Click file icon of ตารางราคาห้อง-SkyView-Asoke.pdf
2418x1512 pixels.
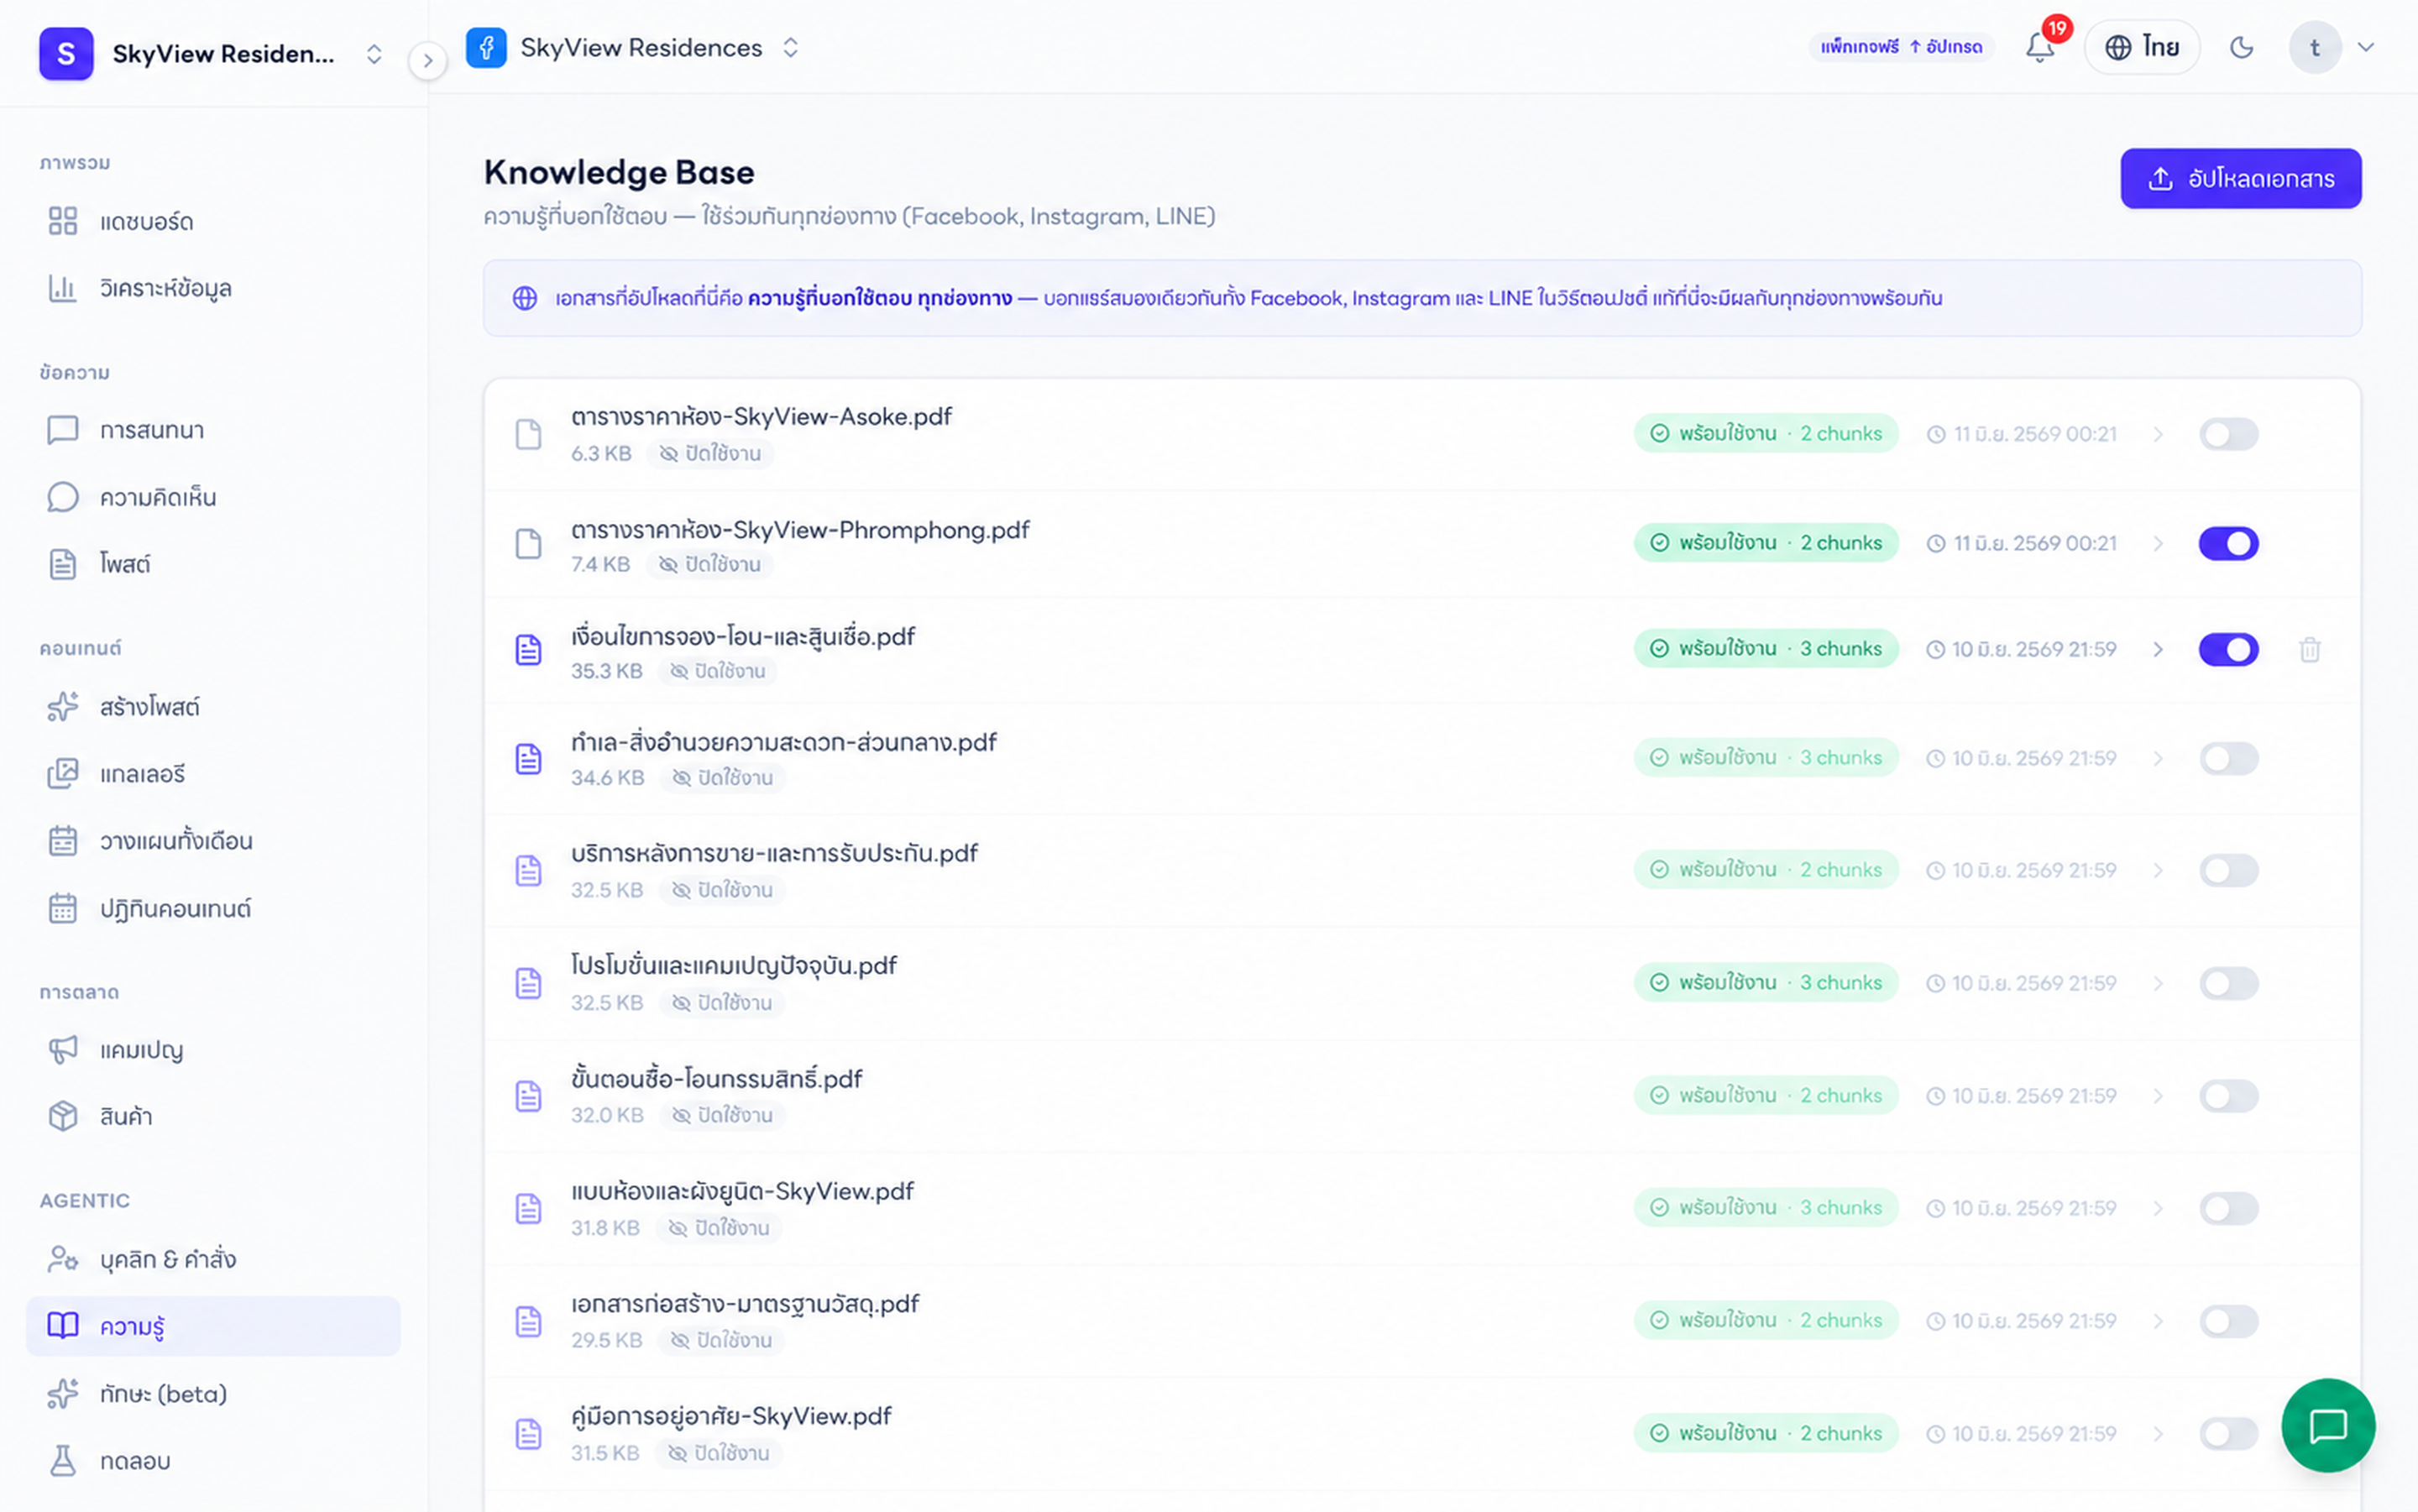528,434
